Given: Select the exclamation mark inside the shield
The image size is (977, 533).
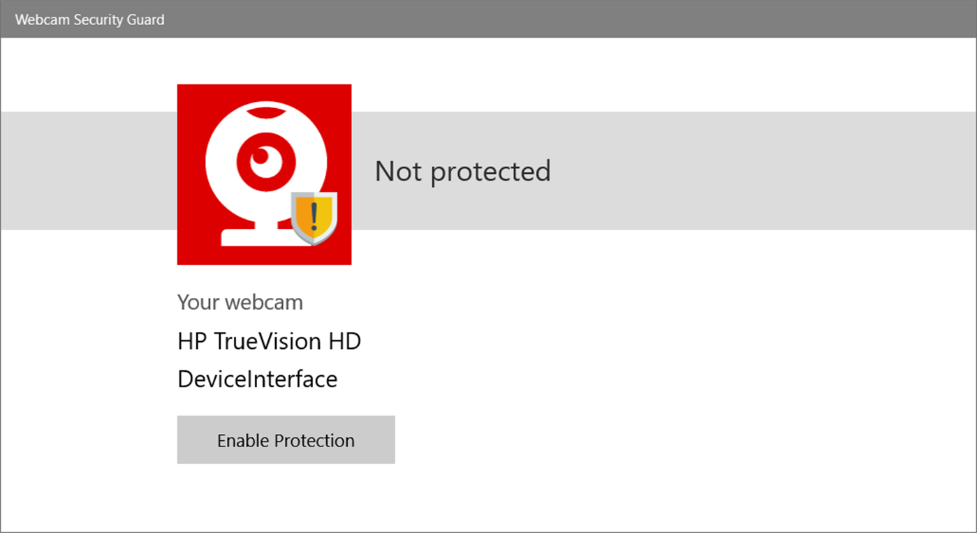Looking at the screenshot, I should click(314, 213).
